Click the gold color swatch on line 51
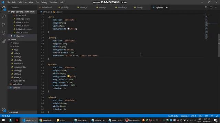 point(68,76)
